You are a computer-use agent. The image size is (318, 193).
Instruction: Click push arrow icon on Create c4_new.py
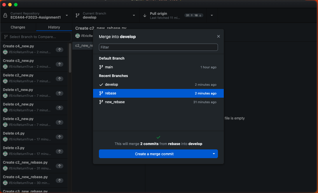point(60,49)
